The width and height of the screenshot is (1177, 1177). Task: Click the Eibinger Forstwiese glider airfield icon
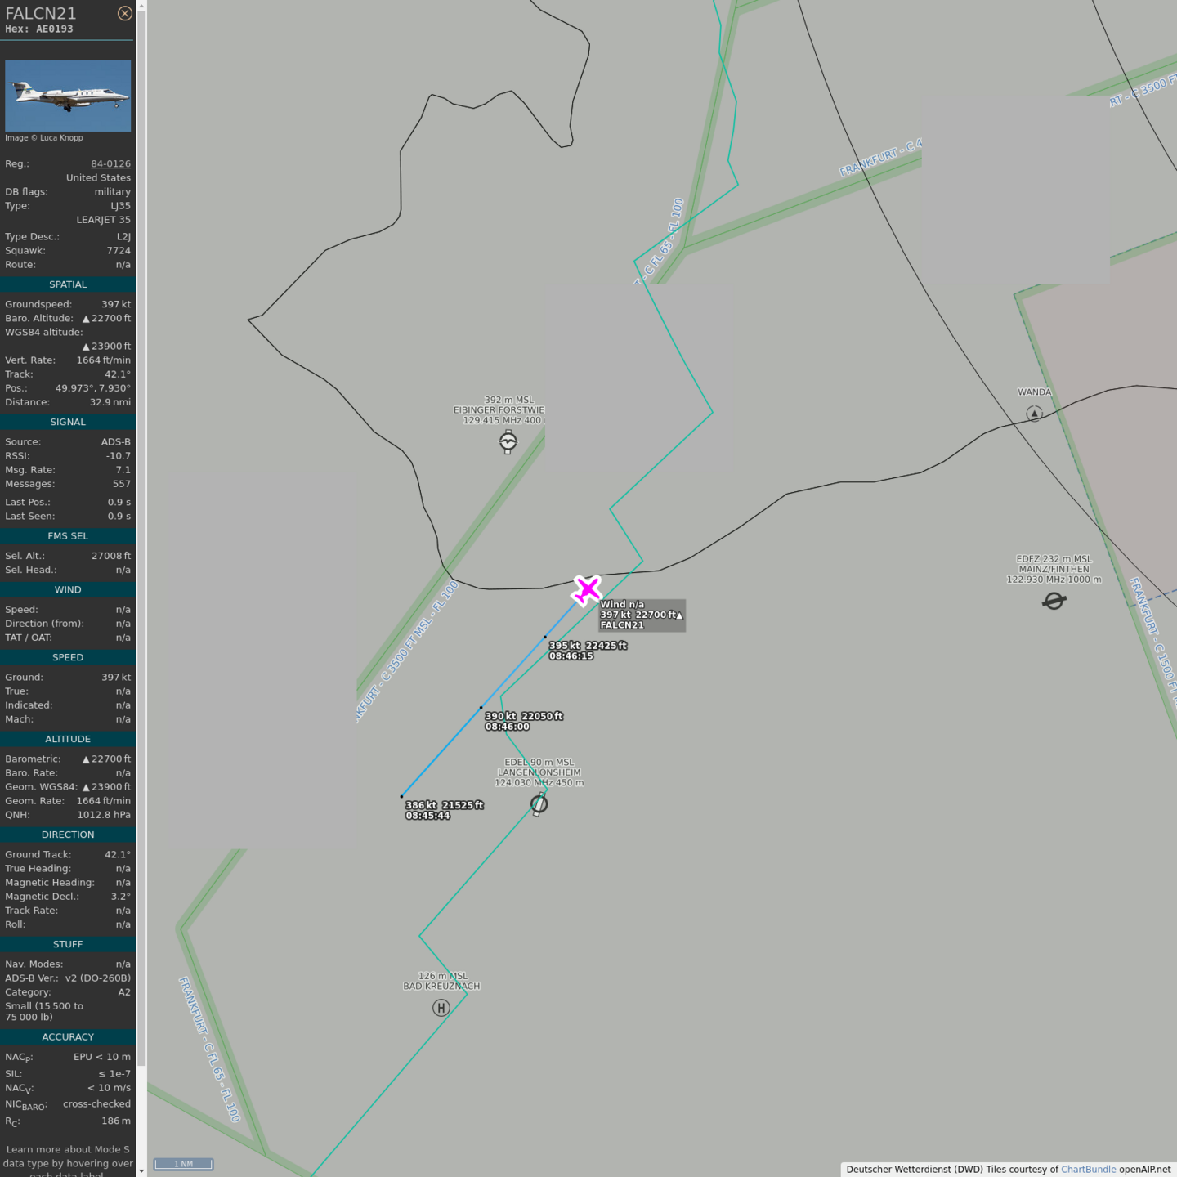point(508,442)
